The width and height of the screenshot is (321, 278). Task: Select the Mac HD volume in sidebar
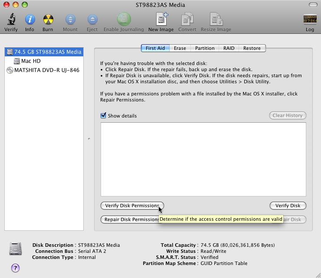point(31,61)
